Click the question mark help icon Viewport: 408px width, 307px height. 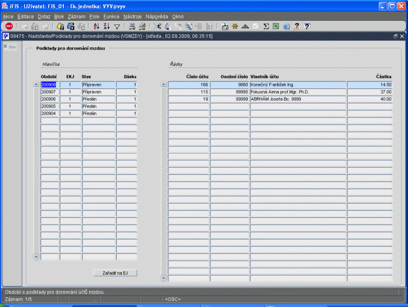(x=296, y=26)
